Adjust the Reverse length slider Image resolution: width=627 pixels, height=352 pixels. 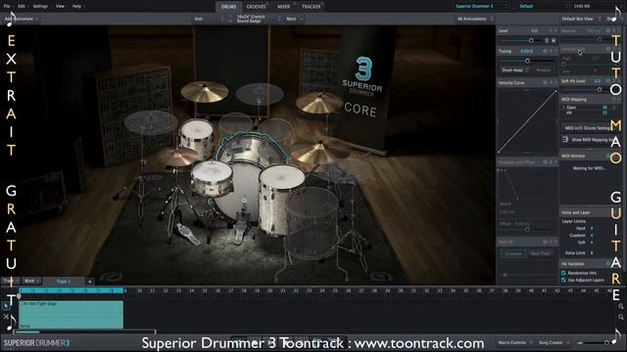pos(599,39)
